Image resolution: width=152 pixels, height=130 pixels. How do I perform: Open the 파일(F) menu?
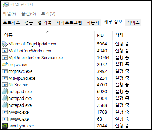pyautogui.click(x=9, y=13)
